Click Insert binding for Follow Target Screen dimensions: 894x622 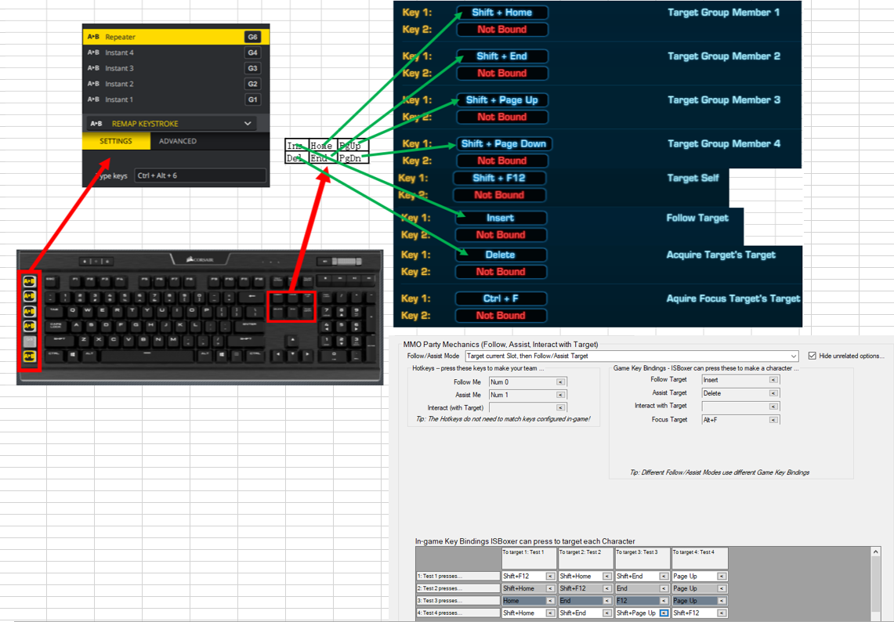(501, 219)
